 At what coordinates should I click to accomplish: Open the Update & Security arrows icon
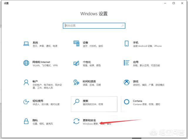pyautogui.click(x=76, y=121)
